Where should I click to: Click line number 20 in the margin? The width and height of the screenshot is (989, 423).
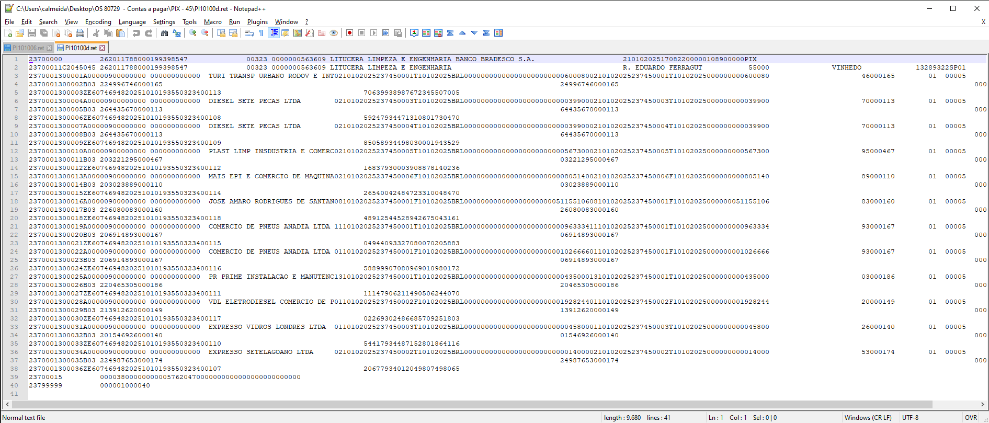coord(14,218)
